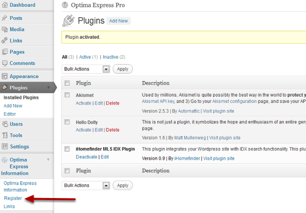The width and height of the screenshot is (306, 213).
Task: Open the Tools menu
Action: coord(16,135)
